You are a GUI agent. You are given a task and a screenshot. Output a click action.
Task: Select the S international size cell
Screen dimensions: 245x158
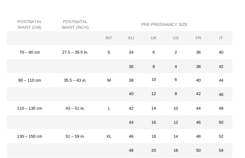pyautogui.click(x=109, y=52)
